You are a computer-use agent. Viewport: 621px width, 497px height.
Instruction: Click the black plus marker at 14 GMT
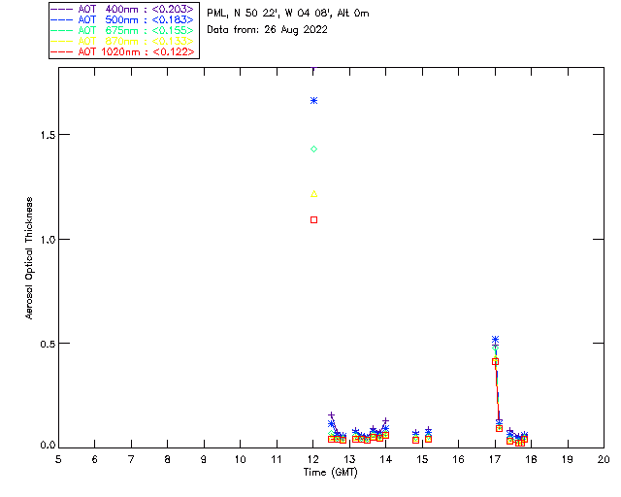[x=385, y=421]
